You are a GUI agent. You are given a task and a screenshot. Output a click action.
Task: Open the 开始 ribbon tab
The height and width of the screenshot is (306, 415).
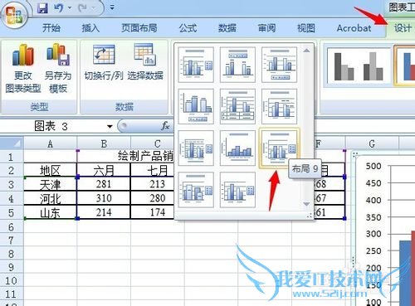51,28
